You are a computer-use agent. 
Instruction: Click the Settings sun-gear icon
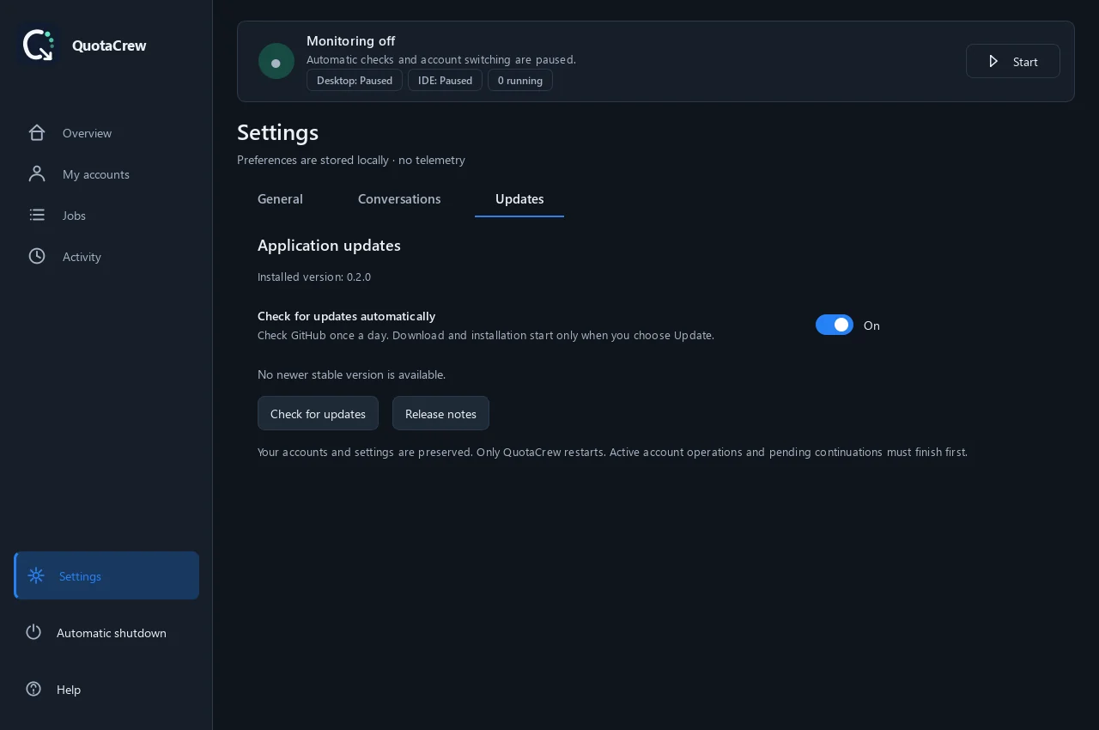pyautogui.click(x=36, y=575)
